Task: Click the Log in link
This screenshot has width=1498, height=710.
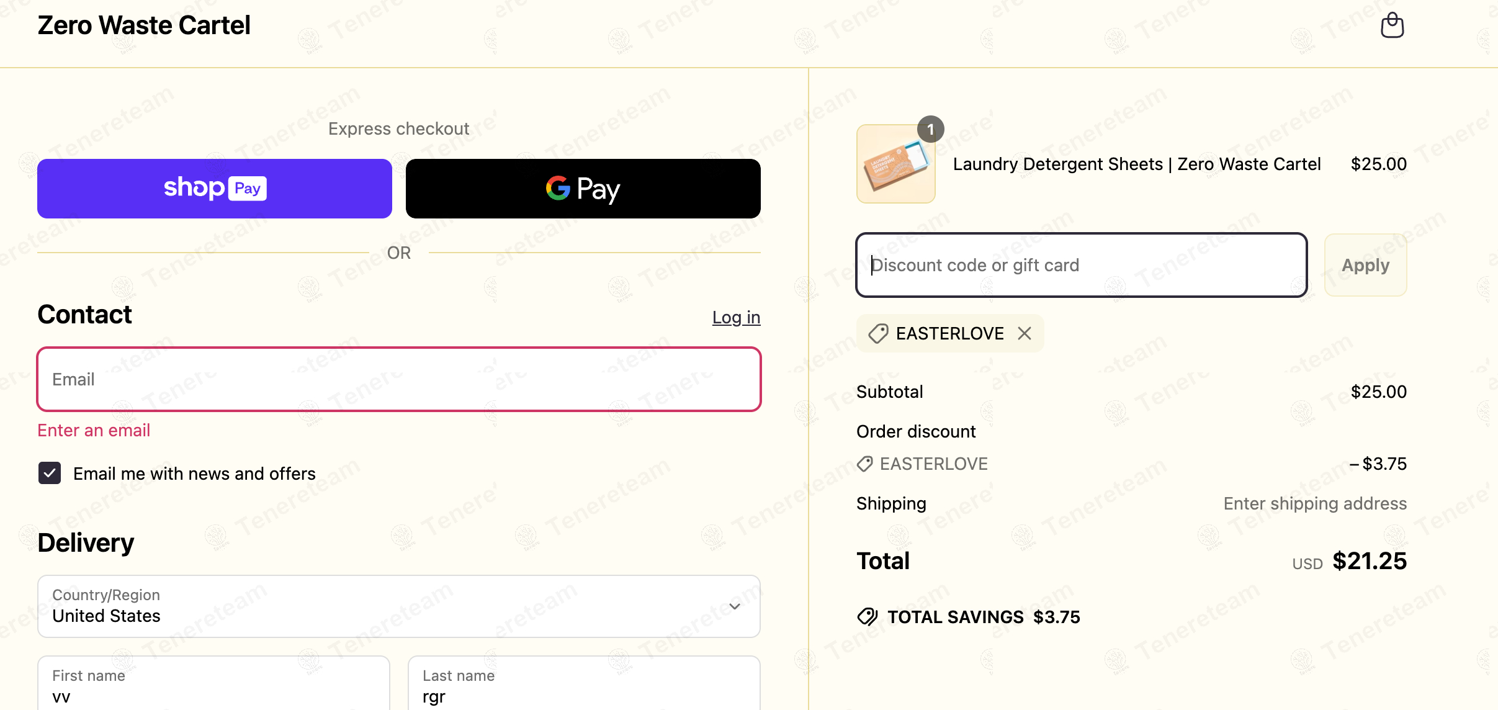Action: 736,317
